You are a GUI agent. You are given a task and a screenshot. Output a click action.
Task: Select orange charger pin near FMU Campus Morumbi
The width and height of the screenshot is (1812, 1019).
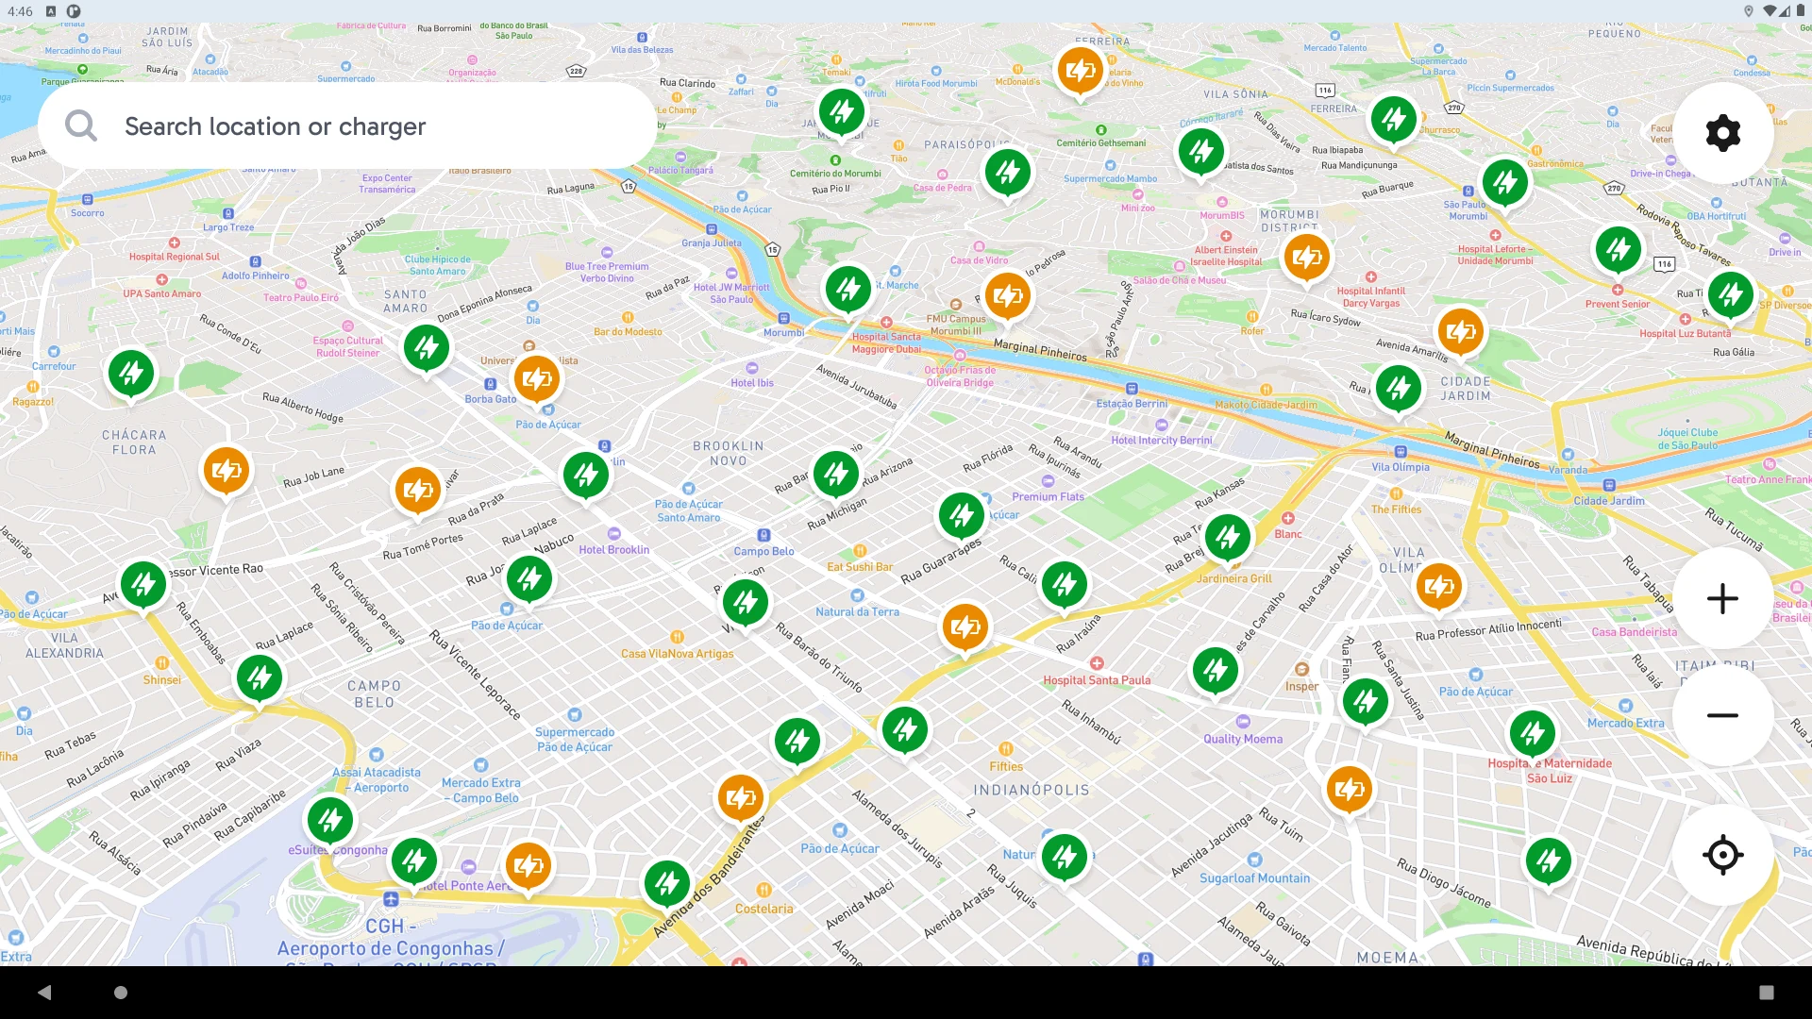point(1007,298)
